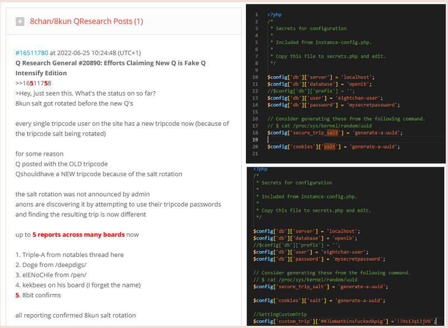Click highlighted 'salt' in cookies line, top editor
This screenshot has height=328, width=448.
coord(329,146)
